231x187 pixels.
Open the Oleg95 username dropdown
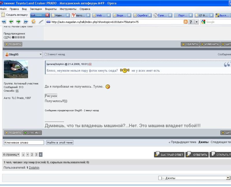point(40,54)
